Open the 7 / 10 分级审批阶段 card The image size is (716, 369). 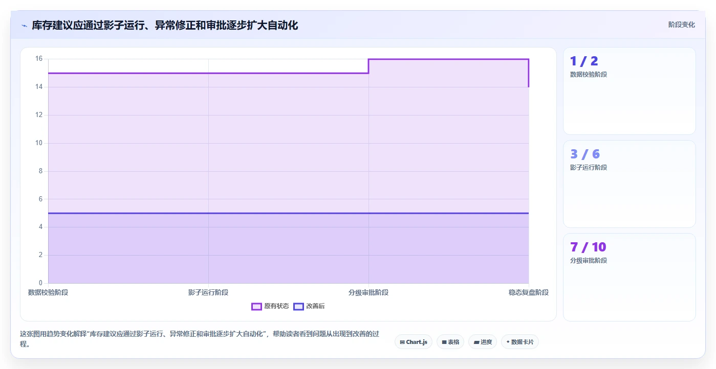point(630,277)
